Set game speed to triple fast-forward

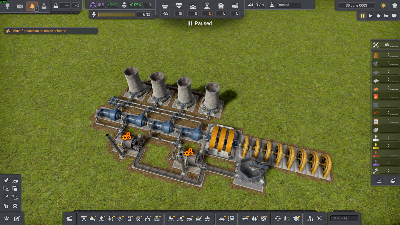point(386,16)
